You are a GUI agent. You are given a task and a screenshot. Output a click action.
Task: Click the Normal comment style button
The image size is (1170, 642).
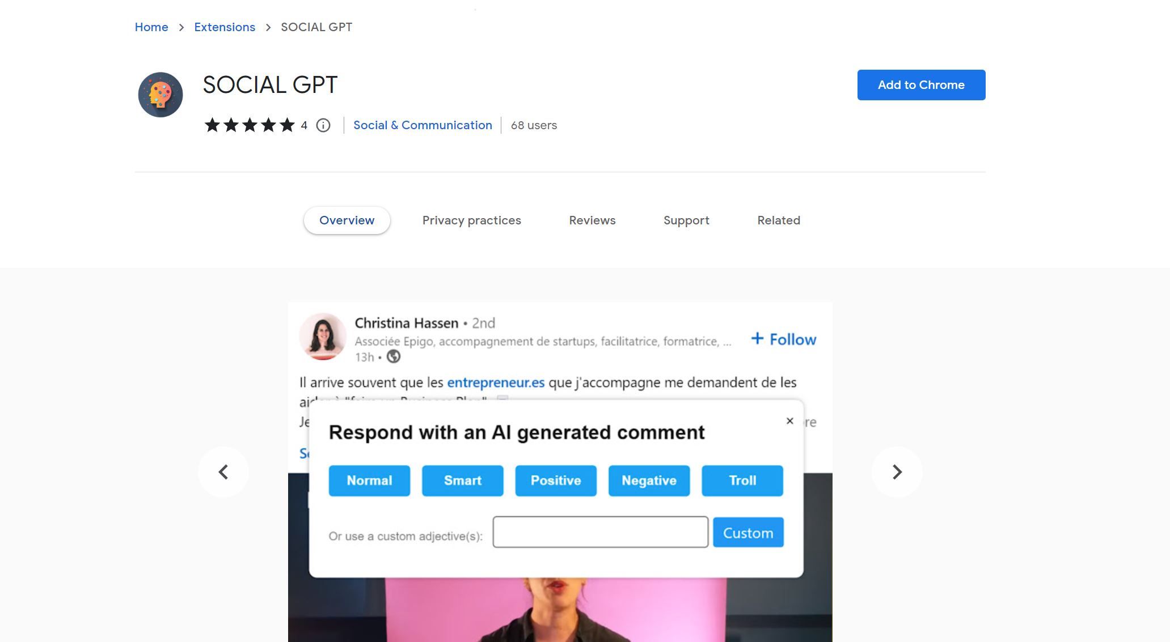tap(369, 480)
